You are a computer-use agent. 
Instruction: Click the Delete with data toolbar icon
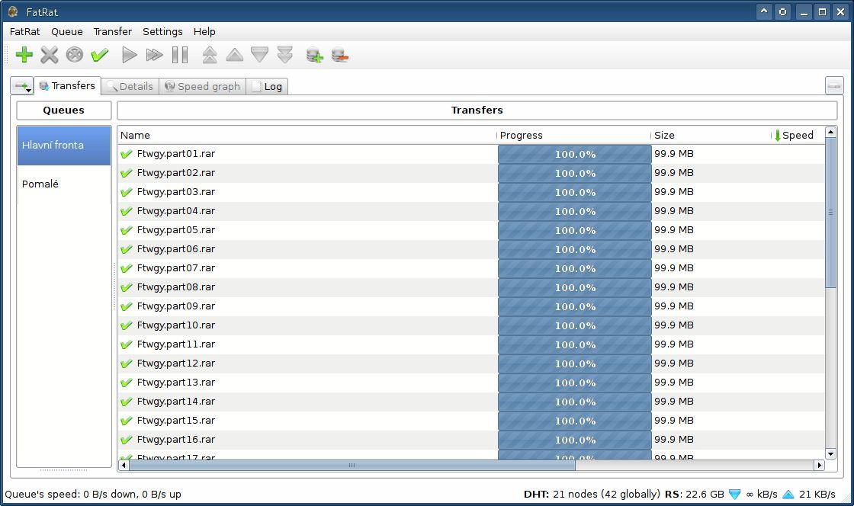click(x=75, y=54)
